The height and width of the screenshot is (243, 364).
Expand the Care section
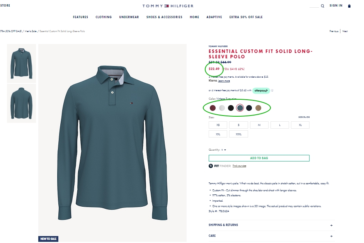(x=332, y=236)
